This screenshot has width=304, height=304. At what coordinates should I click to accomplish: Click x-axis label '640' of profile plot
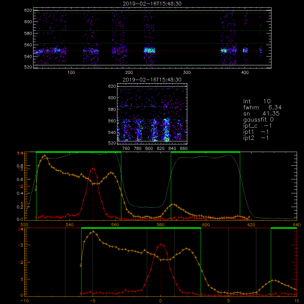point(297,225)
